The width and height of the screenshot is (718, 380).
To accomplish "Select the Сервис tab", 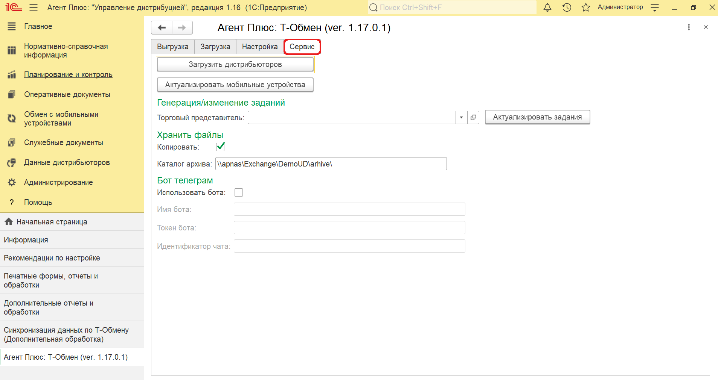I will [302, 47].
